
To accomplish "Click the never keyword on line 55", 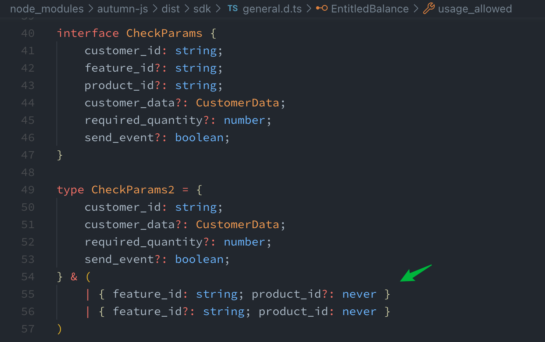I will click(359, 294).
